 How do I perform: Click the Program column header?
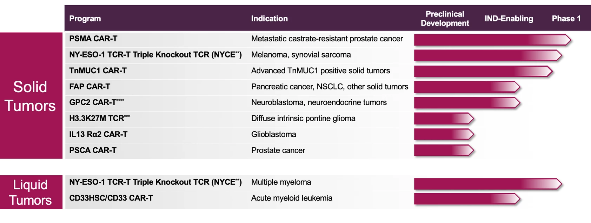(x=85, y=19)
